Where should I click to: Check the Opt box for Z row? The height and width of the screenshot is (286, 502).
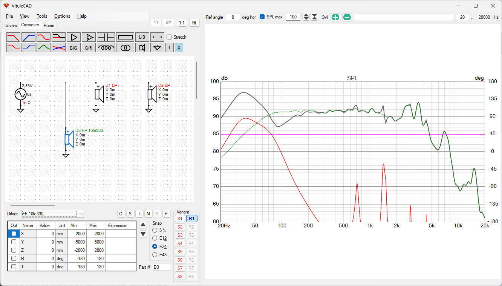[14, 250]
